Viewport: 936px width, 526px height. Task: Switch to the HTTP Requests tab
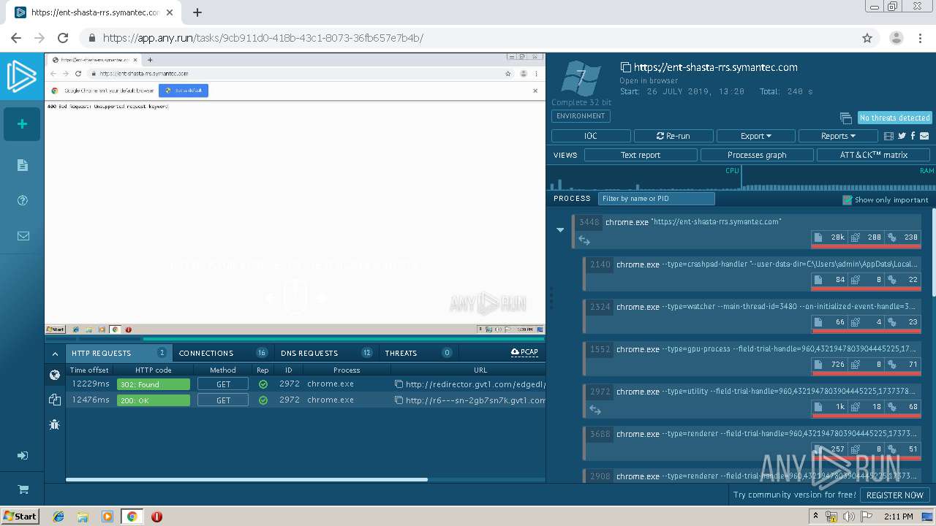point(118,353)
